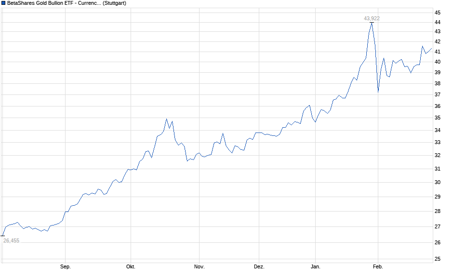
Task: Select the 26,455 low value label
Action: click(x=11, y=239)
